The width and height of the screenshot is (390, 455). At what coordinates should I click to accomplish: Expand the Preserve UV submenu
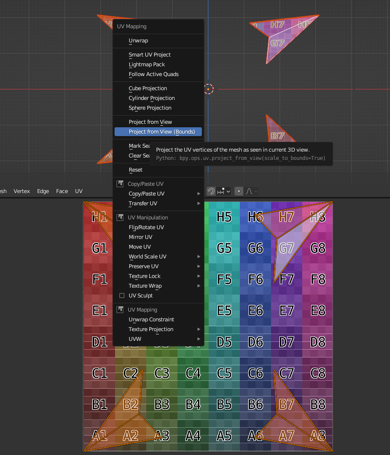tap(158, 266)
